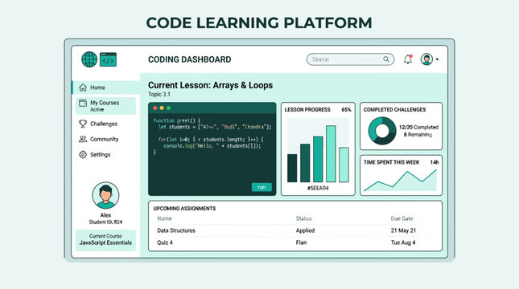Click the 8 Remaining text
519x289 pixels.
coord(418,134)
